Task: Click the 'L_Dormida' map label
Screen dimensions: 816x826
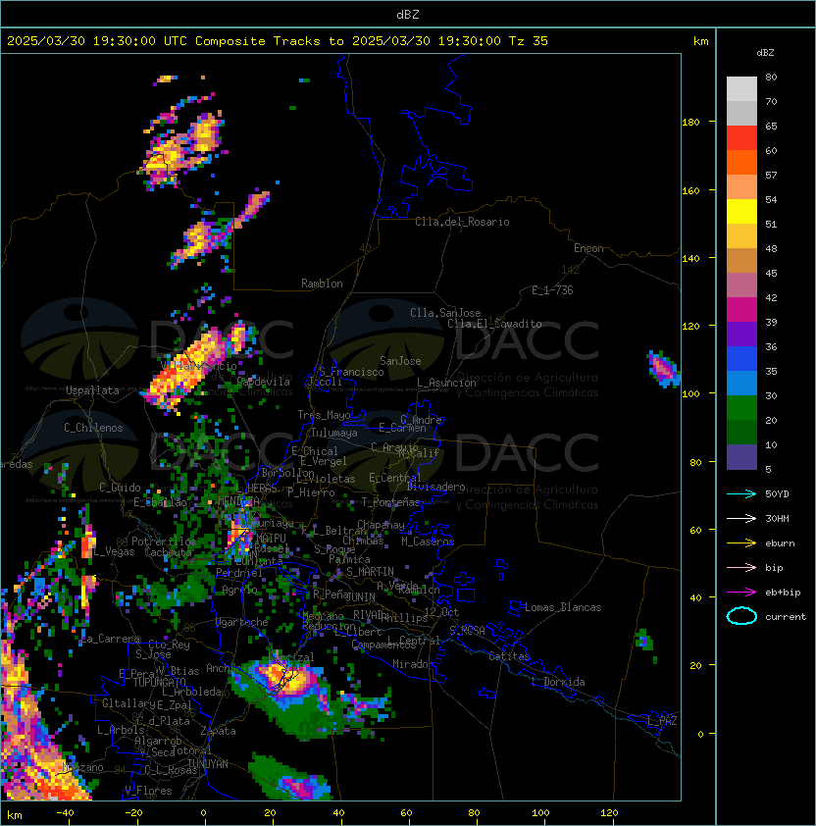Action: 558,682
